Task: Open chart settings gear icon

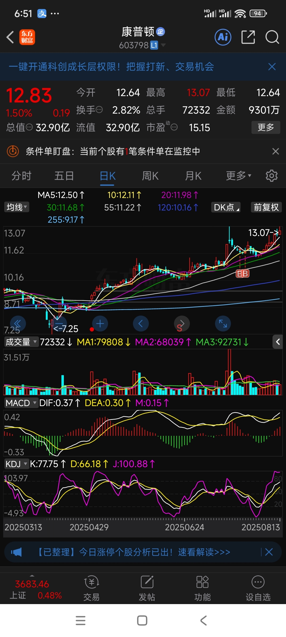Action: pyautogui.click(x=271, y=176)
